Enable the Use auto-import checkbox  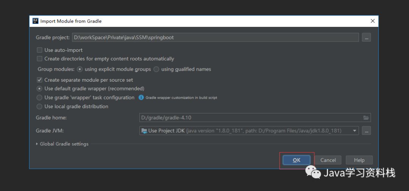pos(40,50)
